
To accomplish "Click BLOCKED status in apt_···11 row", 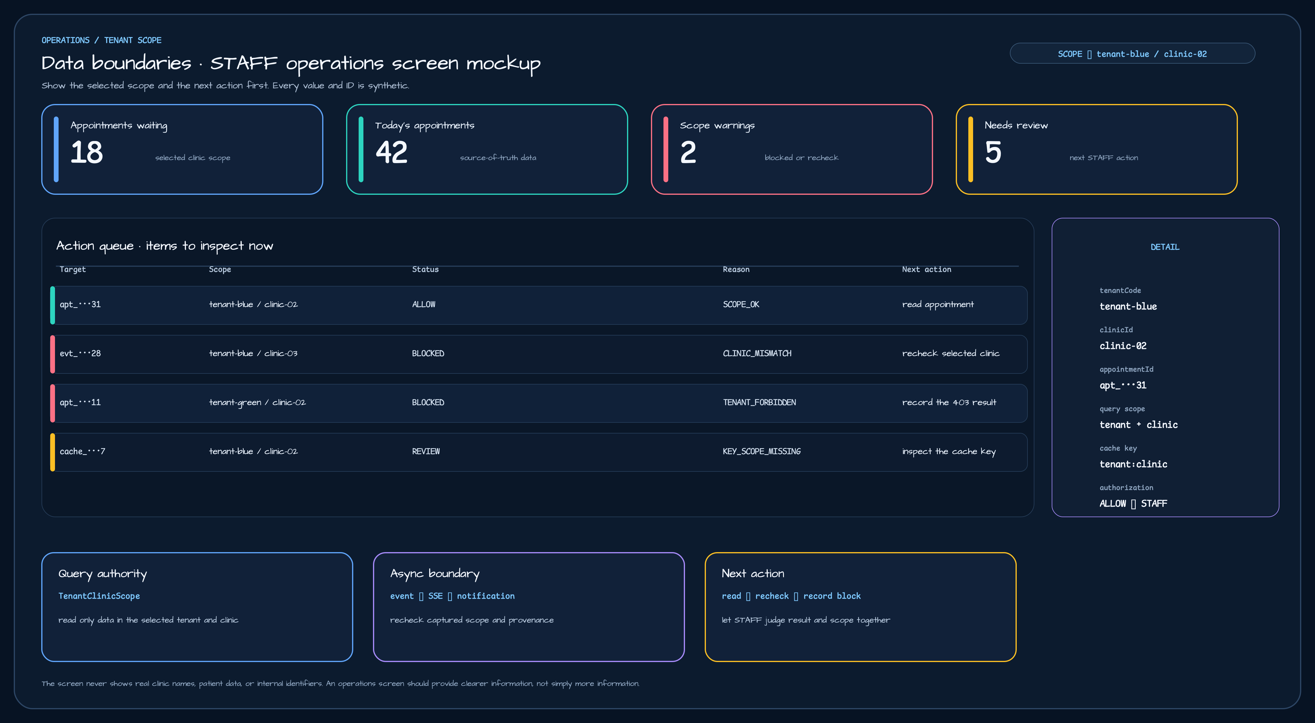I will coord(428,402).
